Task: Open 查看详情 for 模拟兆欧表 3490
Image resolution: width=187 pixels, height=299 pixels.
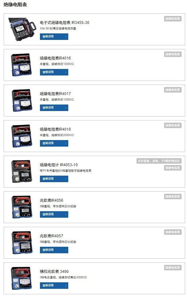Action: [x=54, y=286]
